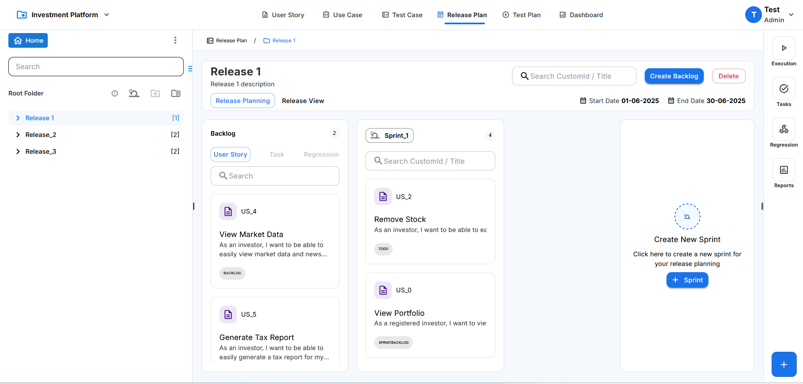The width and height of the screenshot is (803, 384).
Task: Select the Regression backlog tab
Action: point(322,155)
